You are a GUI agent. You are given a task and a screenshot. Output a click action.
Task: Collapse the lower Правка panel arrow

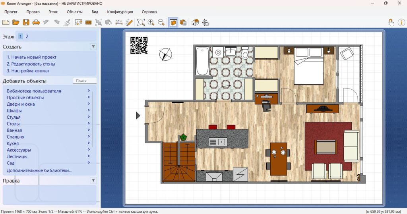tap(93, 181)
